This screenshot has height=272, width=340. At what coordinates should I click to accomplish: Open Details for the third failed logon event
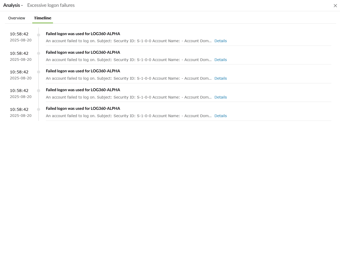[220, 78]
